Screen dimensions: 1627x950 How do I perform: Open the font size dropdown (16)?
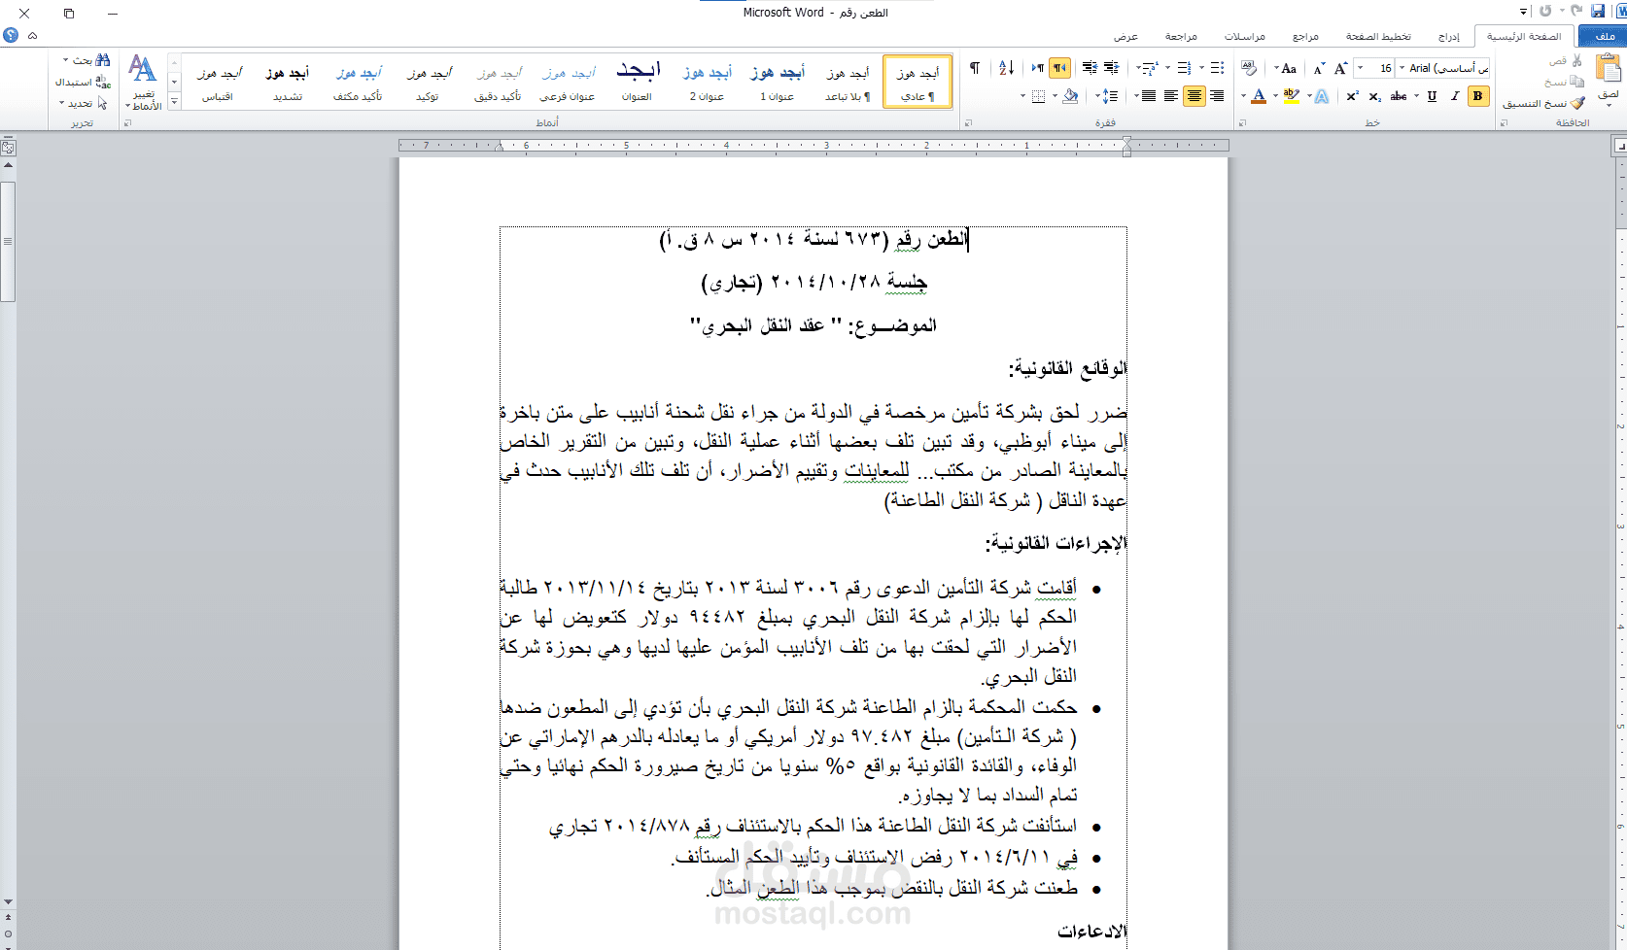tap(1361, 67)
